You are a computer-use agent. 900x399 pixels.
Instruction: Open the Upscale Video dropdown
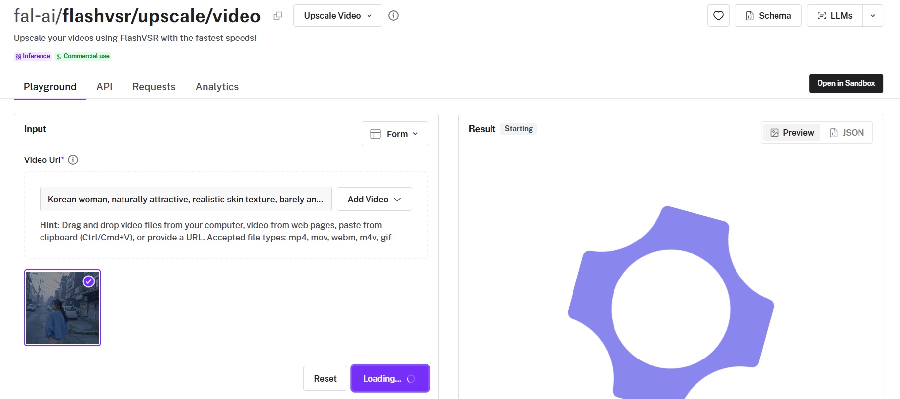point(338,16)
